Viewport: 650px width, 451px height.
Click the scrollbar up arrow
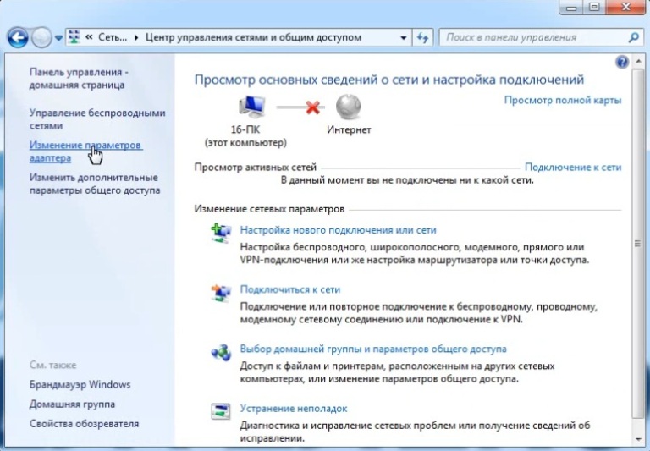tap(638, 62)
